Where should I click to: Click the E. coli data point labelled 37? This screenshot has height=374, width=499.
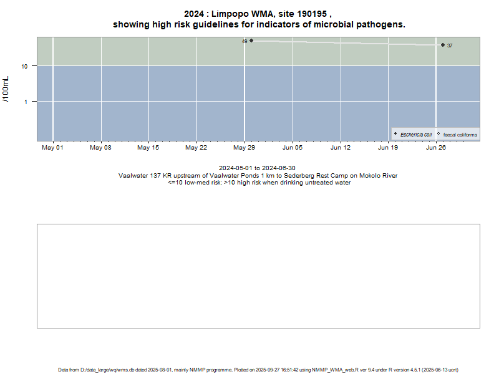pos(443,45)
